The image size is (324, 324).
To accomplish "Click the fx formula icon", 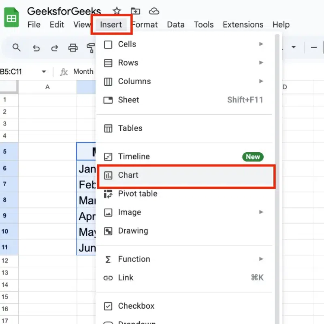I will 64,72.
